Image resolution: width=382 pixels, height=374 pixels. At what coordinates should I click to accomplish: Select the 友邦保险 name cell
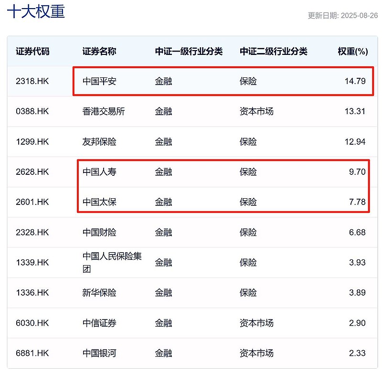click(99, 141)
